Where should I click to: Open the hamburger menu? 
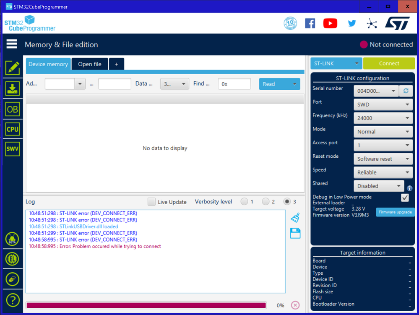tap(12, 44)
